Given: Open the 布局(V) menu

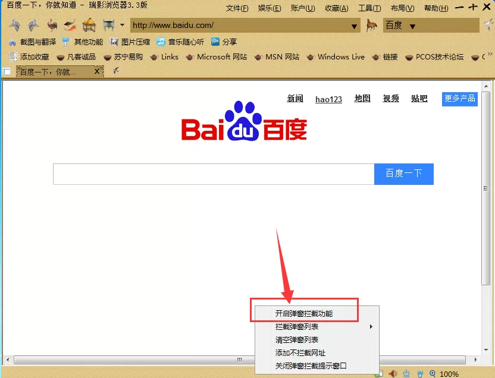Looking at the screenshot, I should point(403,8).
